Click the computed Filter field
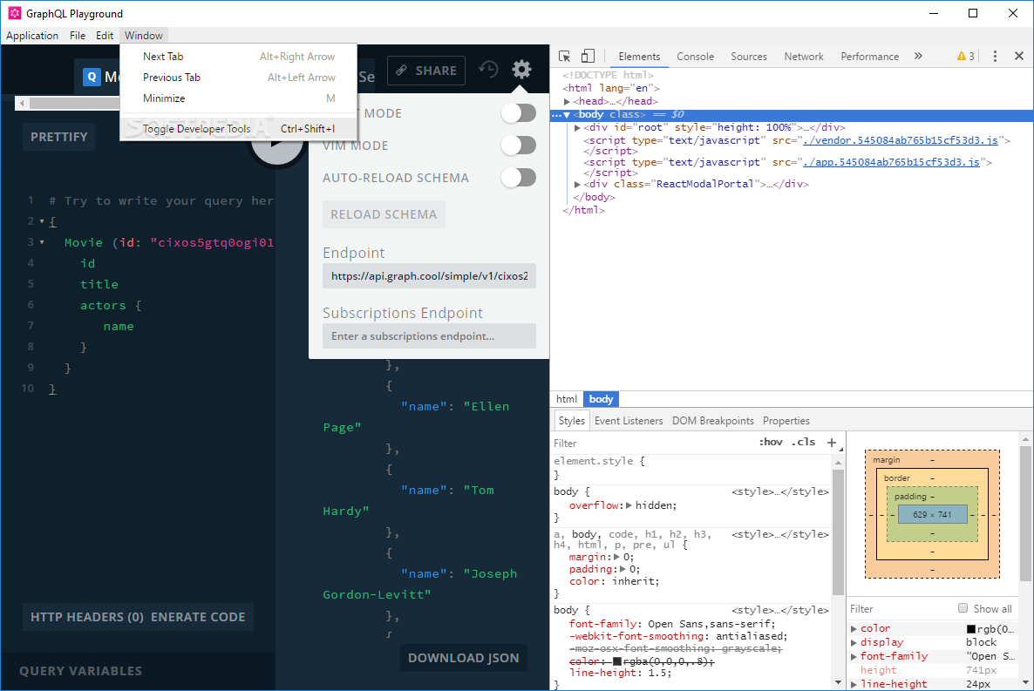This screenshot has height=691, width=1034. tap(900, 608)
